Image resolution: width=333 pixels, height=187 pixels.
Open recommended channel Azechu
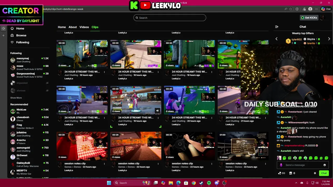[29, 142]
